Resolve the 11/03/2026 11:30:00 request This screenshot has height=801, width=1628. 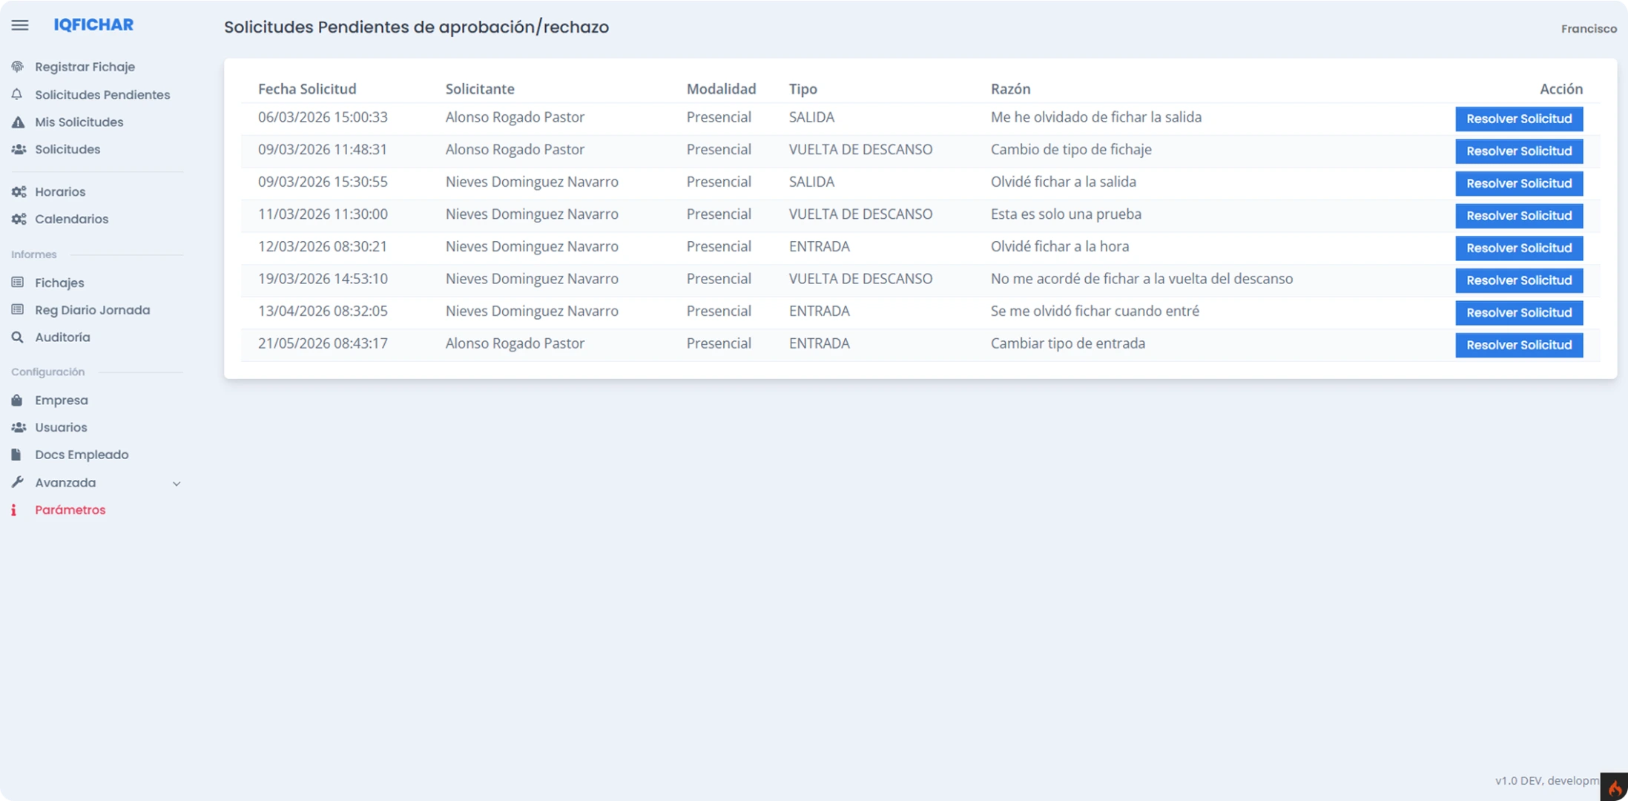click(1519, 216)
